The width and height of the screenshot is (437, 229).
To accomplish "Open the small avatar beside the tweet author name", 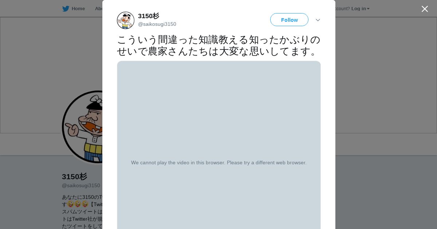I will pyautogui.click(x=126, y=20).
